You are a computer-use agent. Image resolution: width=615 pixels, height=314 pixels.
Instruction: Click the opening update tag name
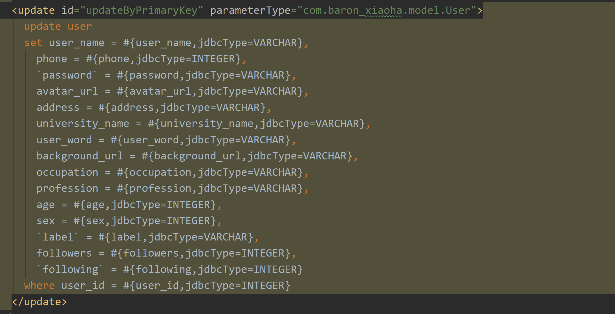point(36,10)
